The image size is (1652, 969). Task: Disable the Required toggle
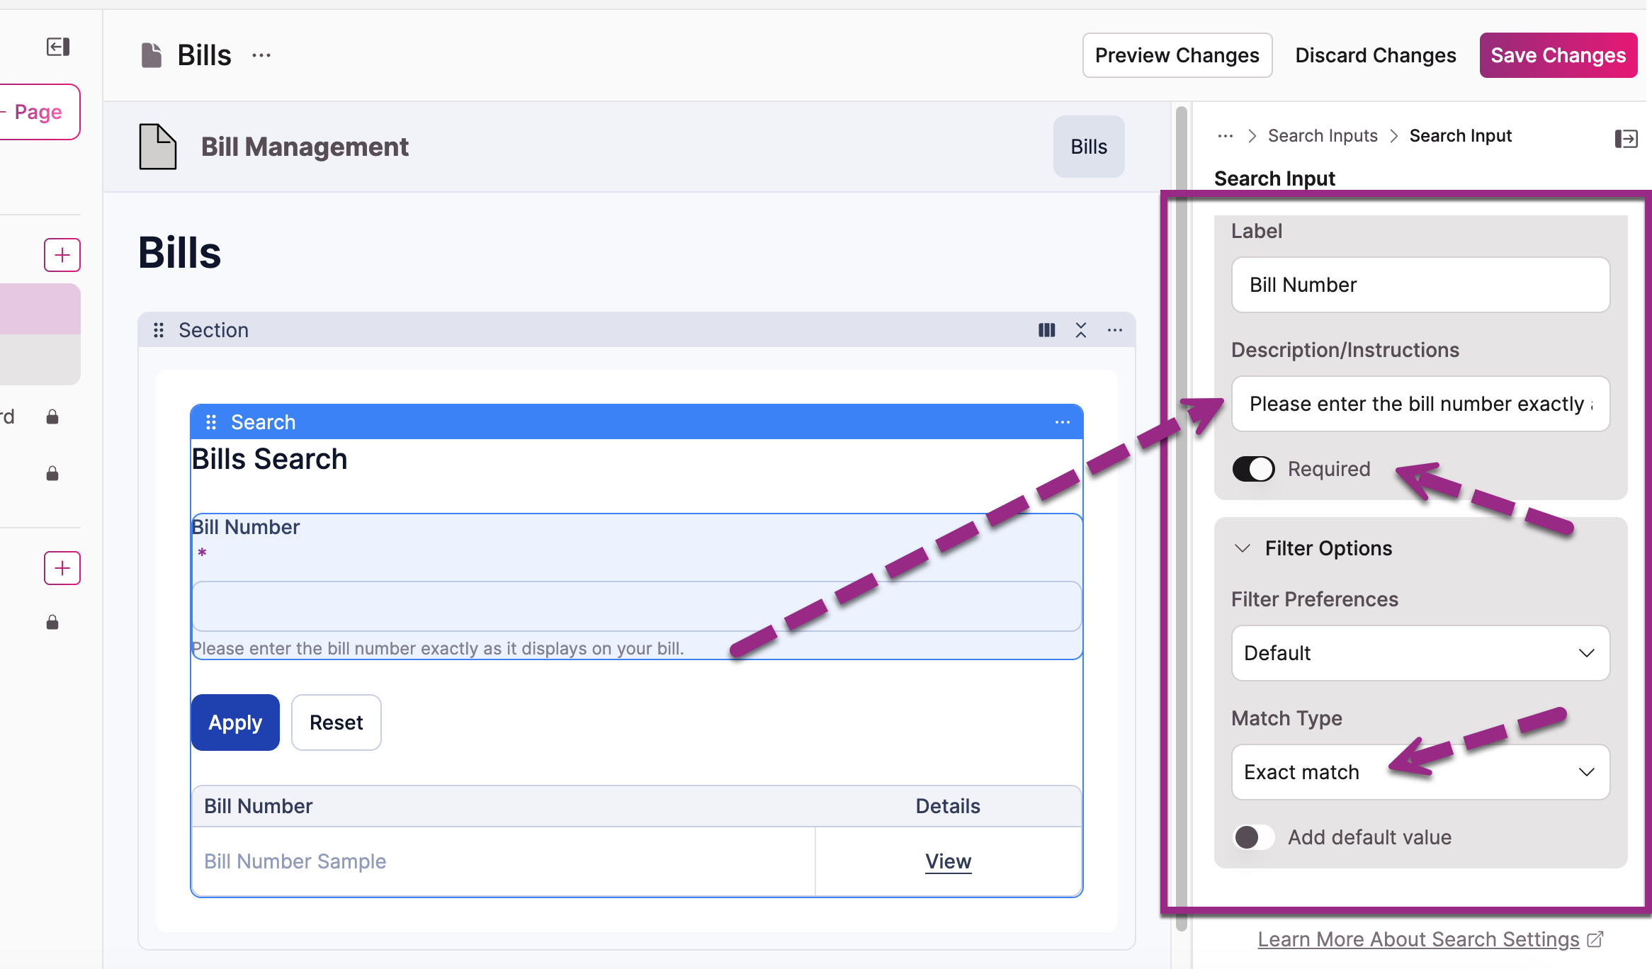click(1253, 469)
